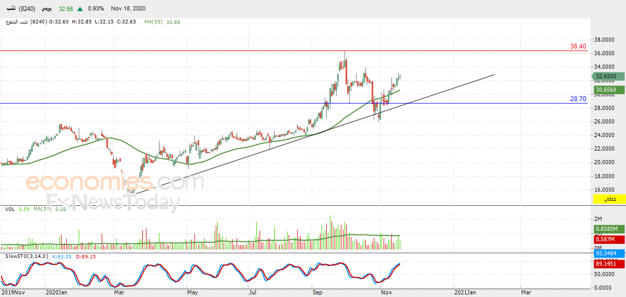Toggle the yellow خطي linear scale label
This screenshot has height=297, width=626.
click(x=610, y=200)
